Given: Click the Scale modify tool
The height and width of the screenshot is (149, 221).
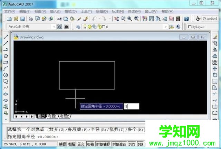Looking at the screenshot, I should tap(215, 81).
